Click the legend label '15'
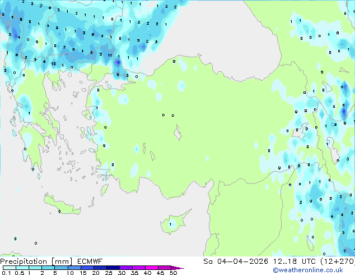This screenshot has width=355, height=275. click(x=83, y=273)
